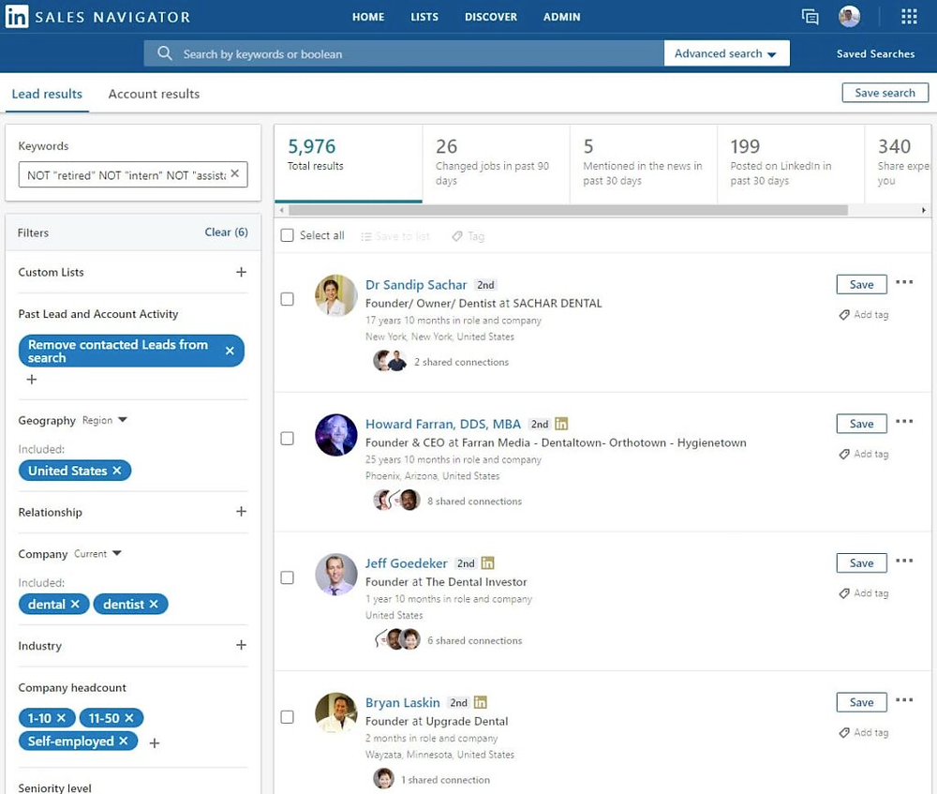Remove the dental filter via its X icon

tap(75, 604)
